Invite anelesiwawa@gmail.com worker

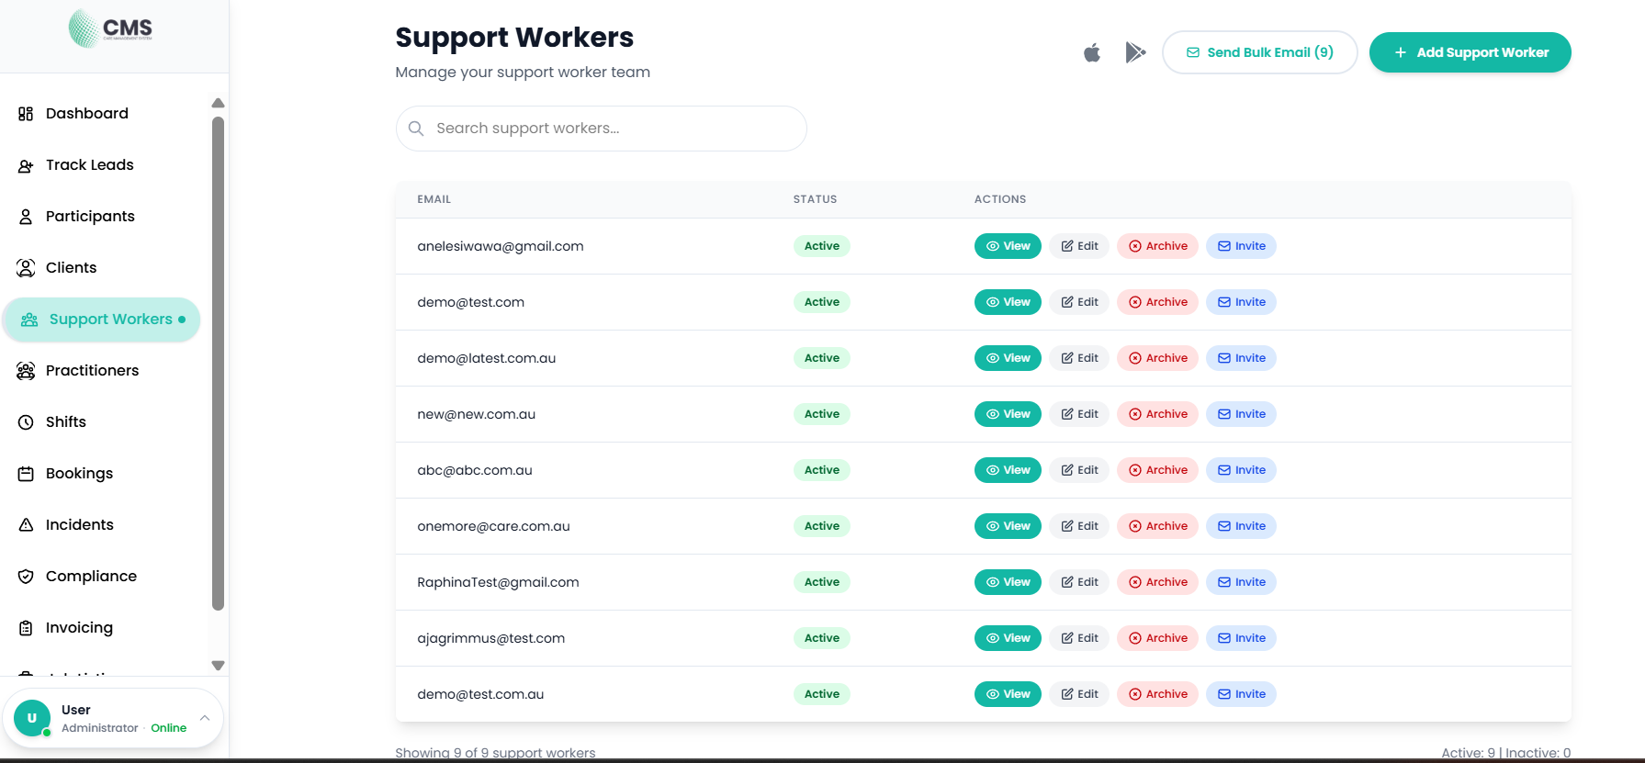1241,246
